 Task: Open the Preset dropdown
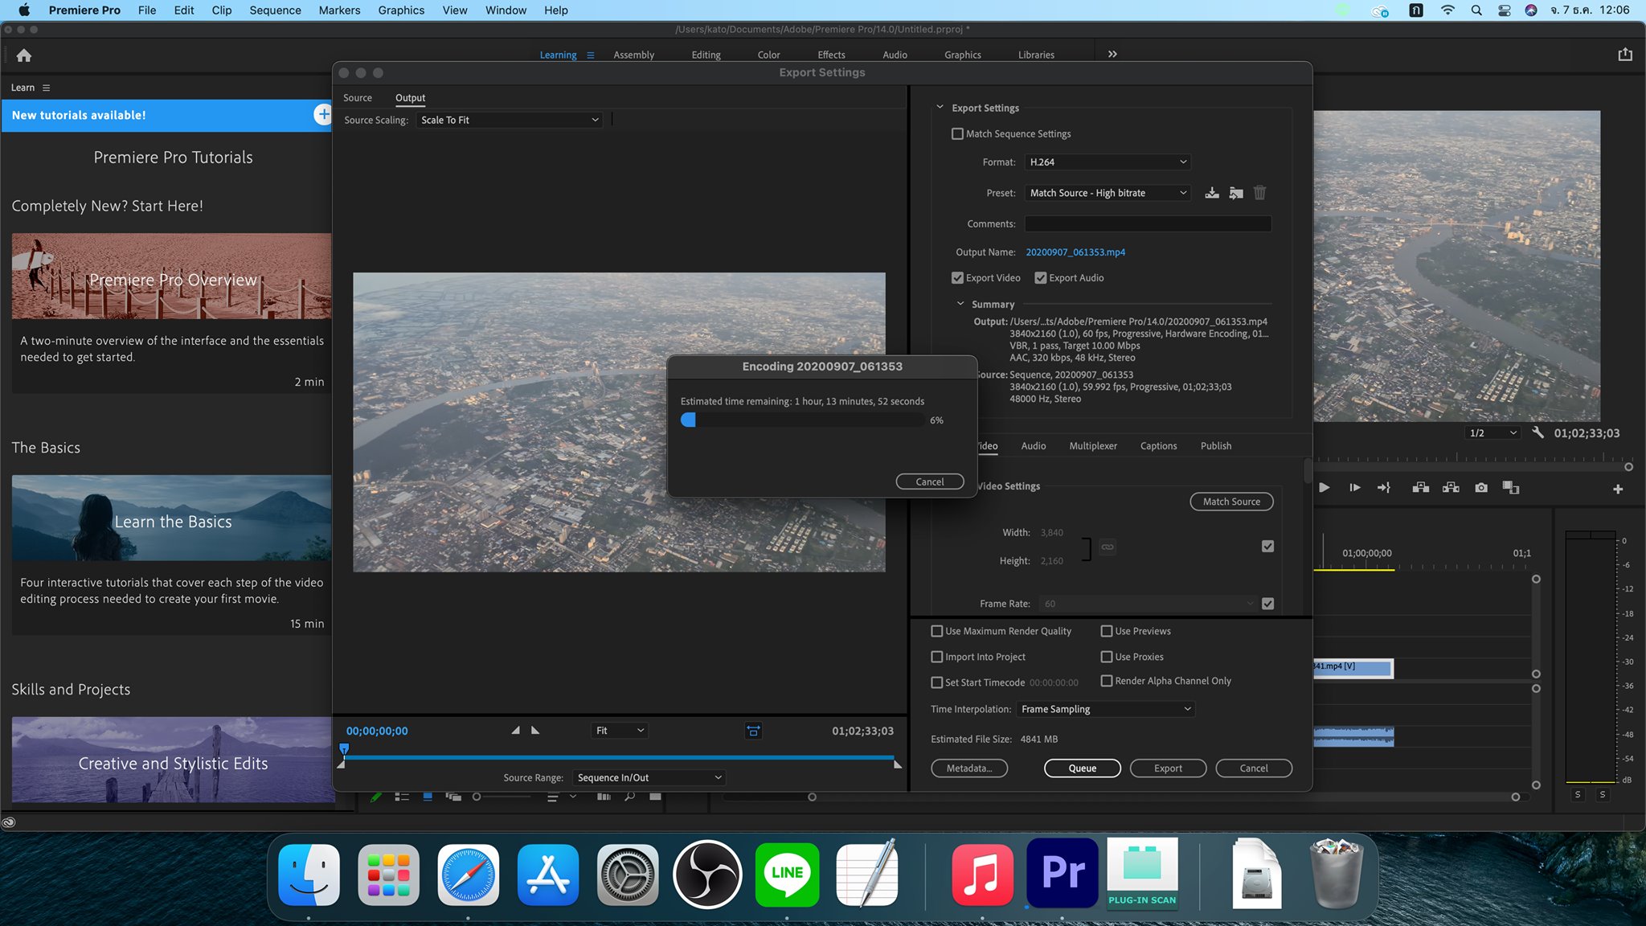[x=1108, y=193]
